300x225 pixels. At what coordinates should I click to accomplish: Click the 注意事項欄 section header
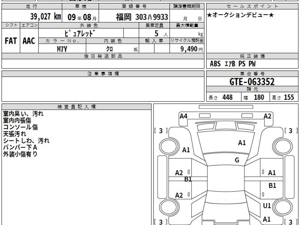pos(103,74)
